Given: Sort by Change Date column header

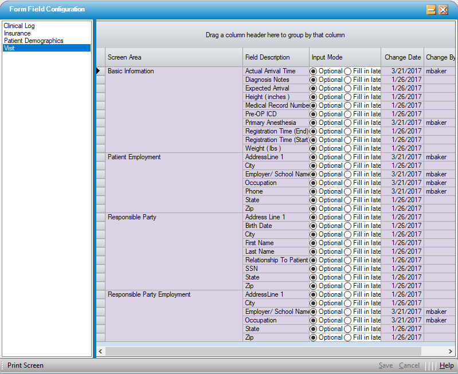Looking at the screenshot, I should coord(402,57).
